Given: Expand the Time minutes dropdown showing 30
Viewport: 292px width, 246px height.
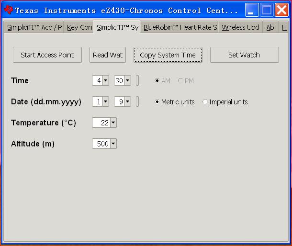Looking at the screenshot, I should (x=127, y=80).
